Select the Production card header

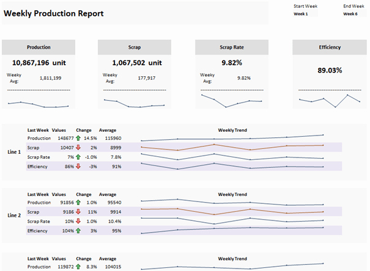[x=39, y=48]
